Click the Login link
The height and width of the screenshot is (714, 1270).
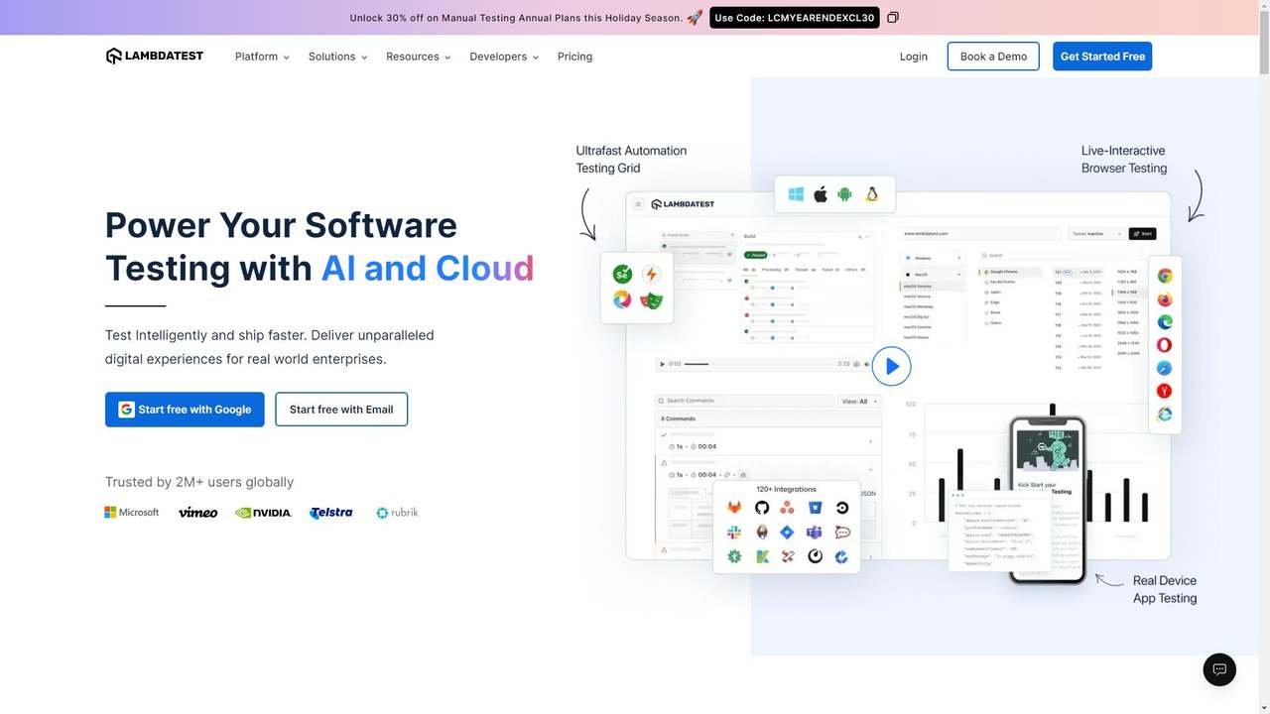coord(914,57)
